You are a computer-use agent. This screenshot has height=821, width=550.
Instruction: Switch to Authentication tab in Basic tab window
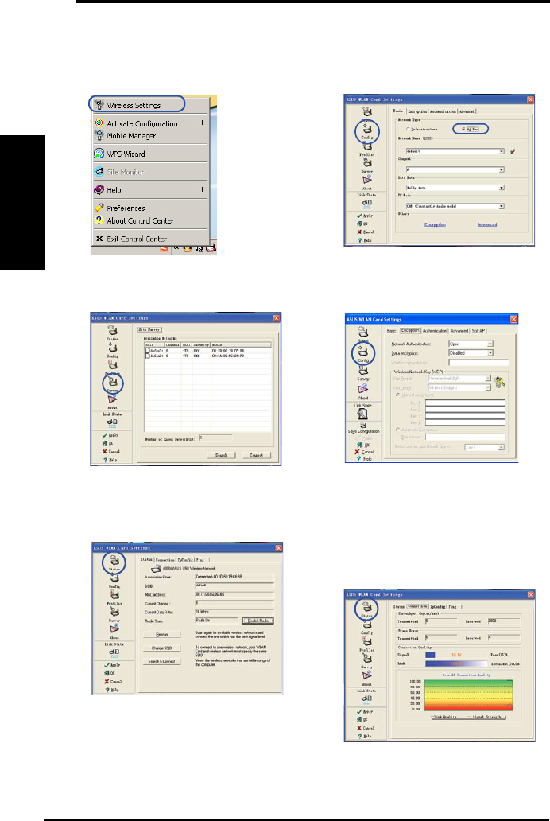pyautogui.click(x=443, y=111)
